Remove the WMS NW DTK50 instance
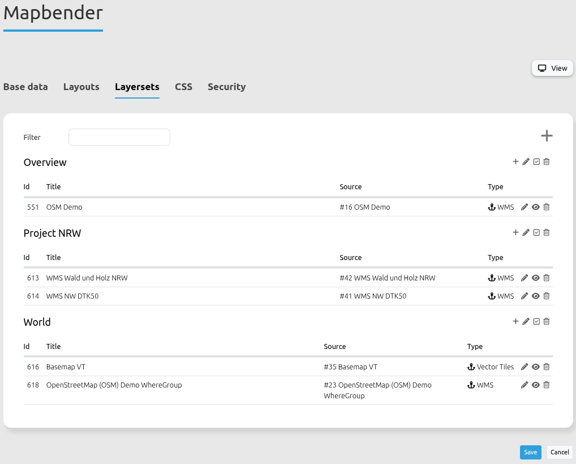The image size is (576, 464). click(x=547, y=296)
